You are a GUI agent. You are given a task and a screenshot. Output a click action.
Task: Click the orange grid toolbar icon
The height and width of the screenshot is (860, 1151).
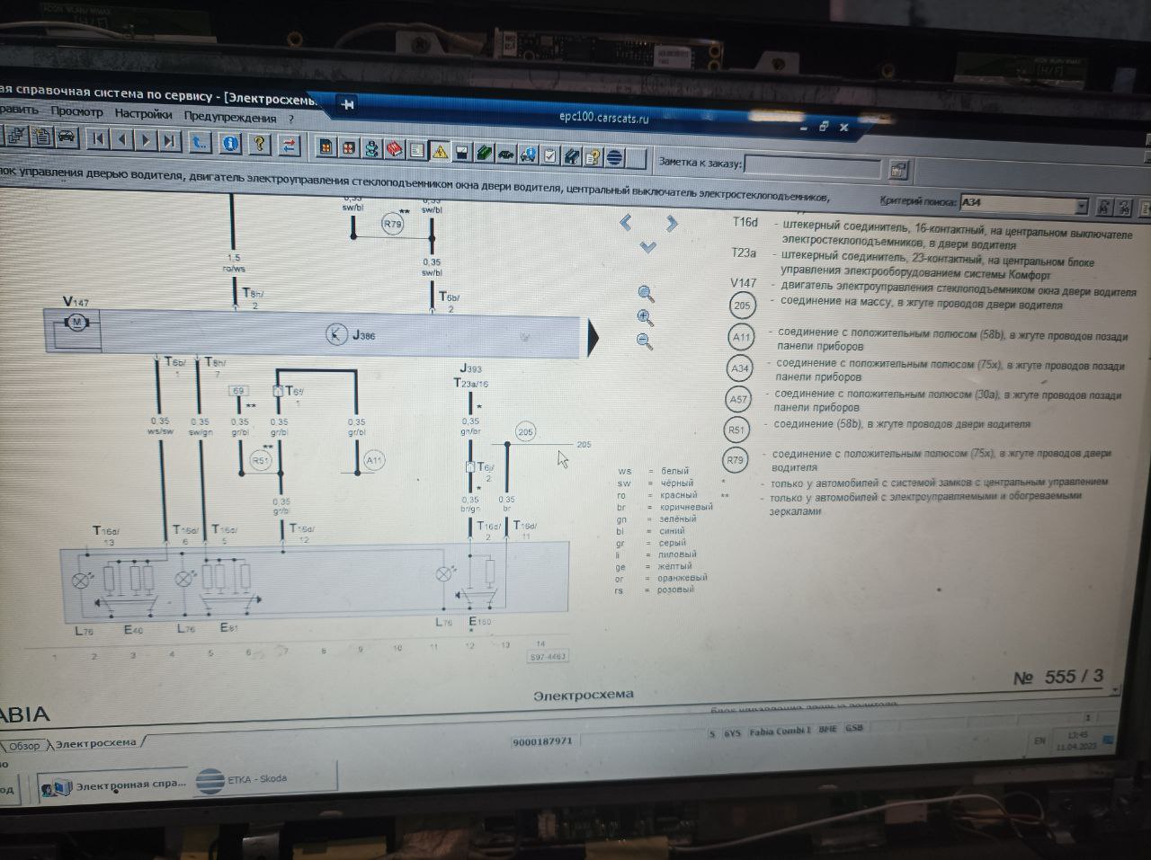coord(326,146)
